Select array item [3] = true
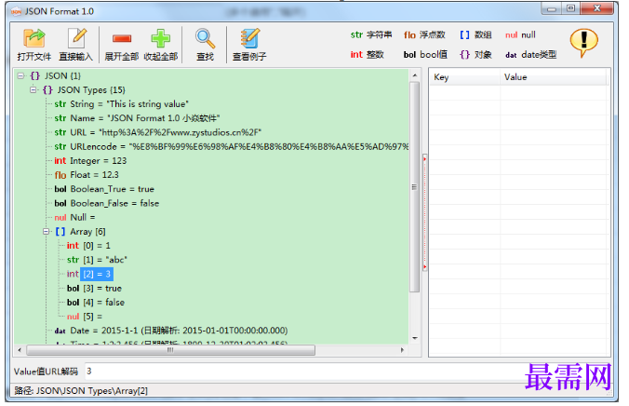 click(x=102, y=289)
